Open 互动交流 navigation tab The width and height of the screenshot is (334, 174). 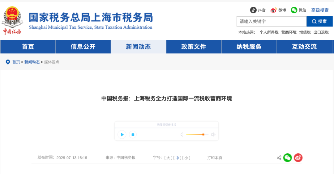pyautogui.click(x=304, y=47)
